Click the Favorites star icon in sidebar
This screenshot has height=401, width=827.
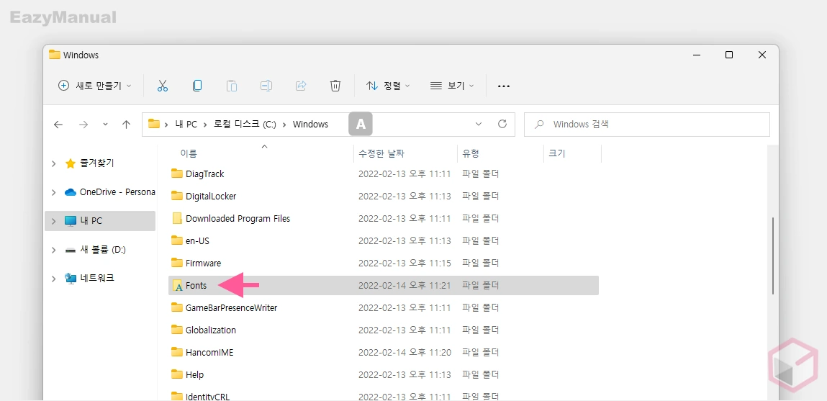point(70,163)
